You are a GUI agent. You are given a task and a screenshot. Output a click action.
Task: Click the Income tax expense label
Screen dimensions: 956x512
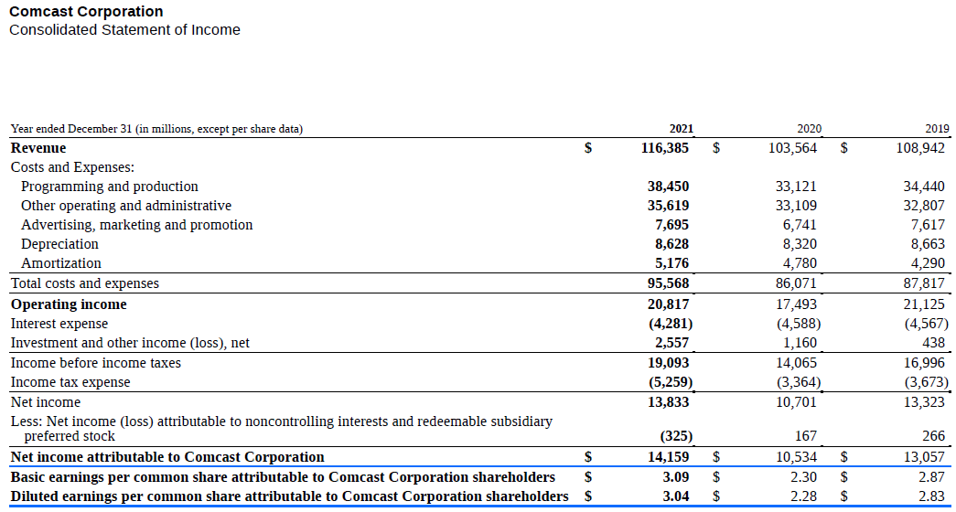pos(70,383)
